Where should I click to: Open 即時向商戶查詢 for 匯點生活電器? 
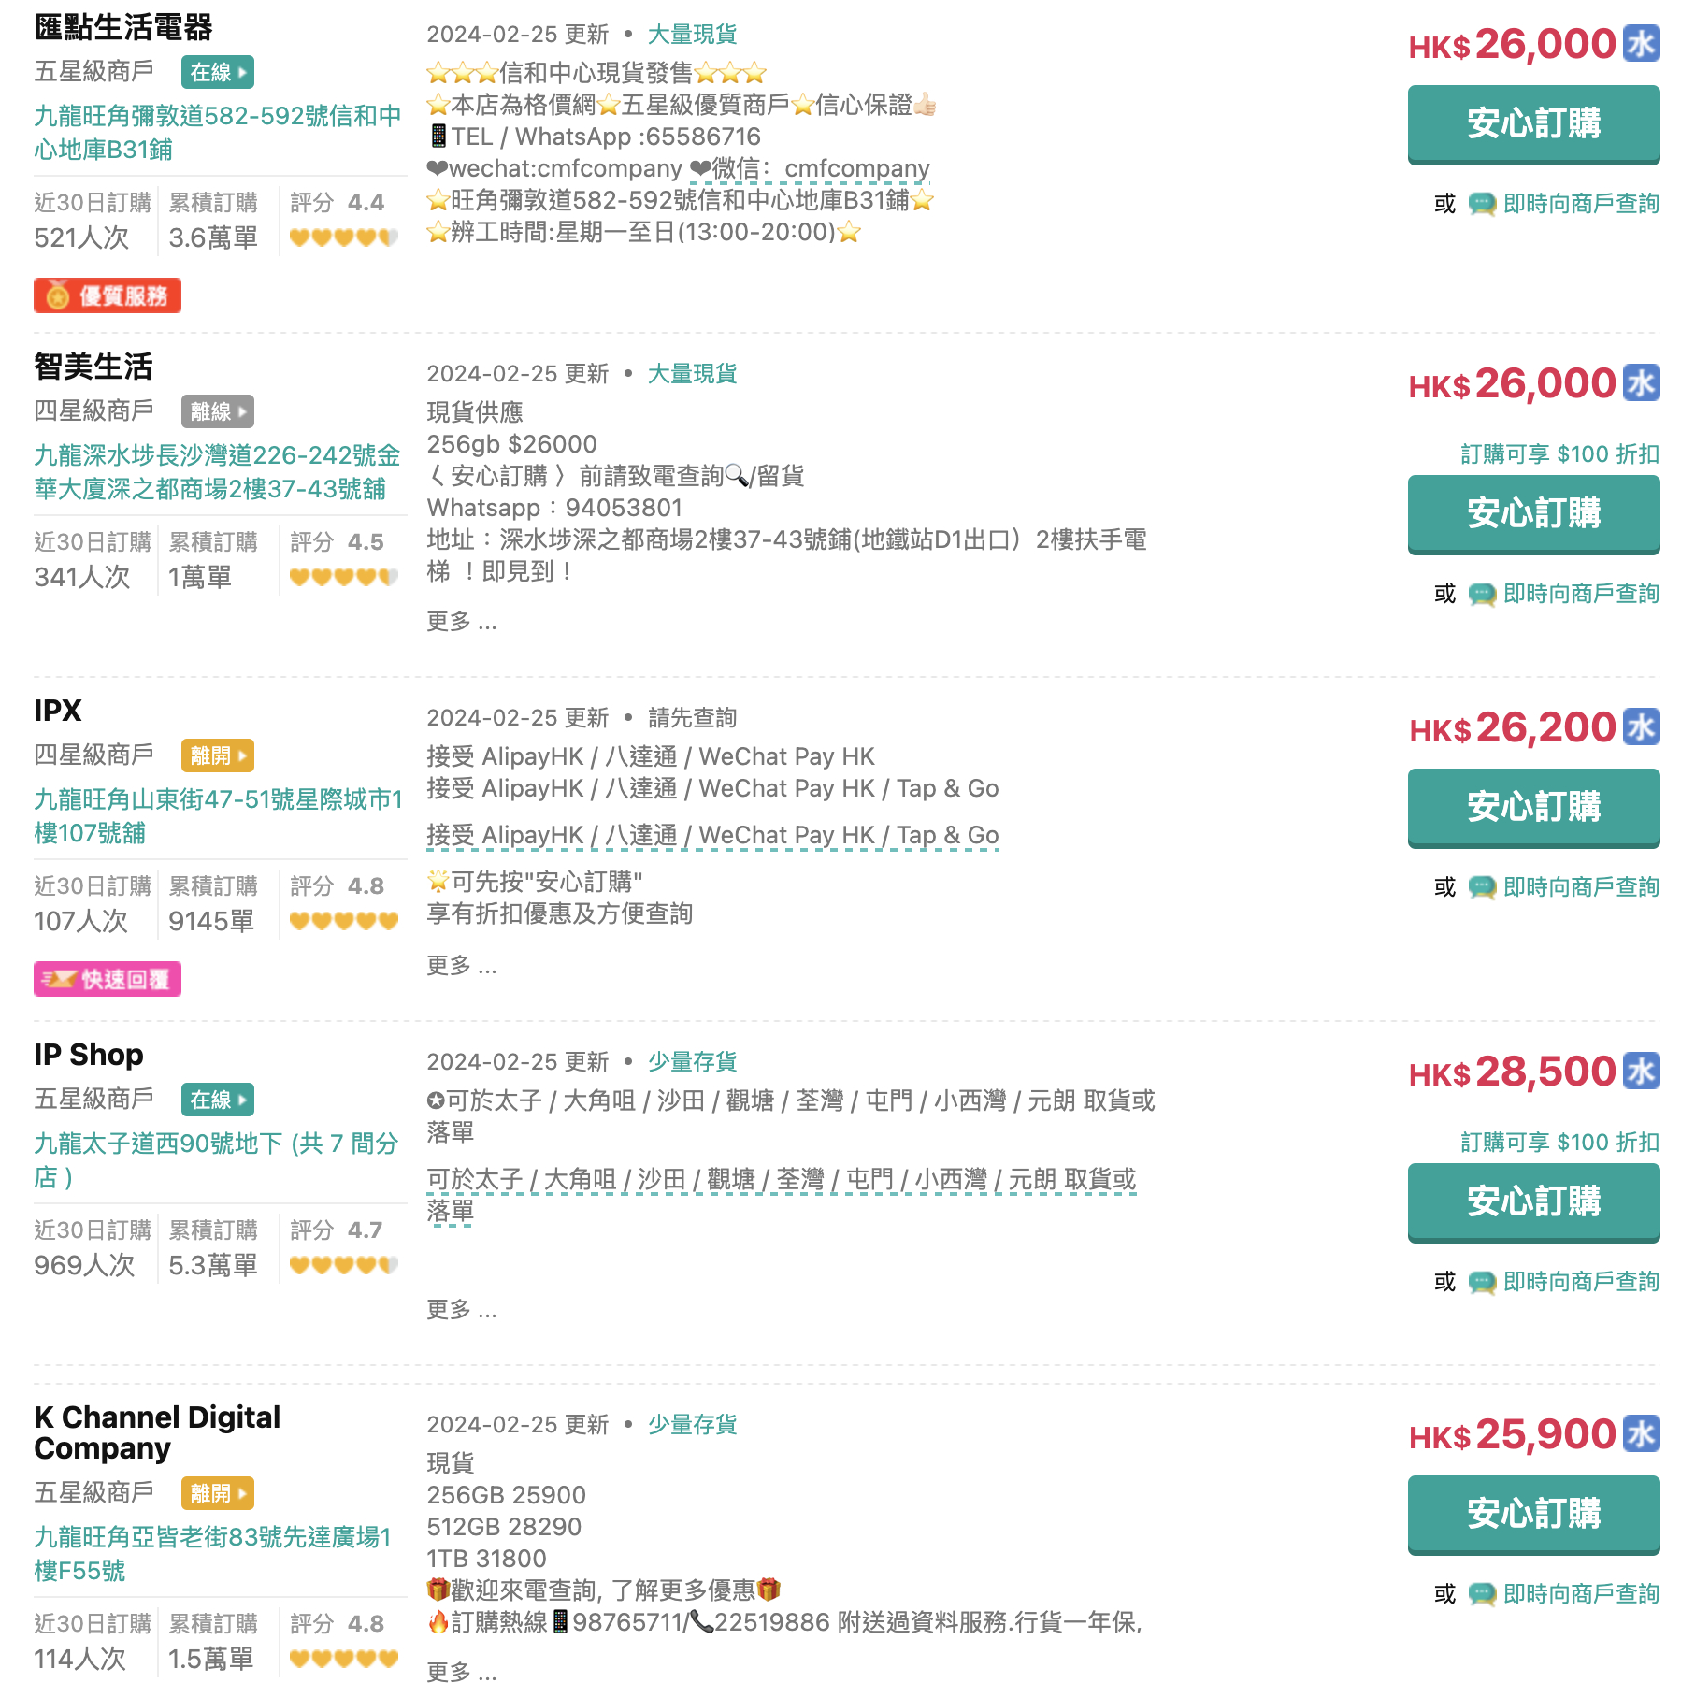[1581, 204]
